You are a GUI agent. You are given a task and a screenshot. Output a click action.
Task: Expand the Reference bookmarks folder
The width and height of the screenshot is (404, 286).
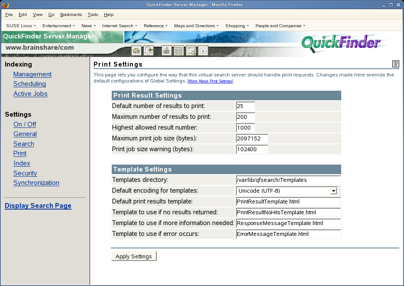click(x=155, y=25)
